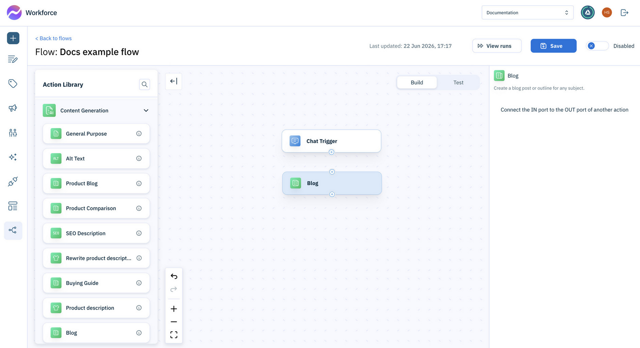Open the flows sidebar icon
This screenshot has width=640, height=348.
[13, 231]
